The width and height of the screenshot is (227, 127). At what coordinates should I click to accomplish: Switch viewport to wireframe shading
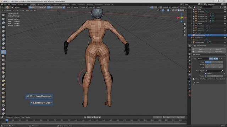pyautogui.click(x=176, y=10)
